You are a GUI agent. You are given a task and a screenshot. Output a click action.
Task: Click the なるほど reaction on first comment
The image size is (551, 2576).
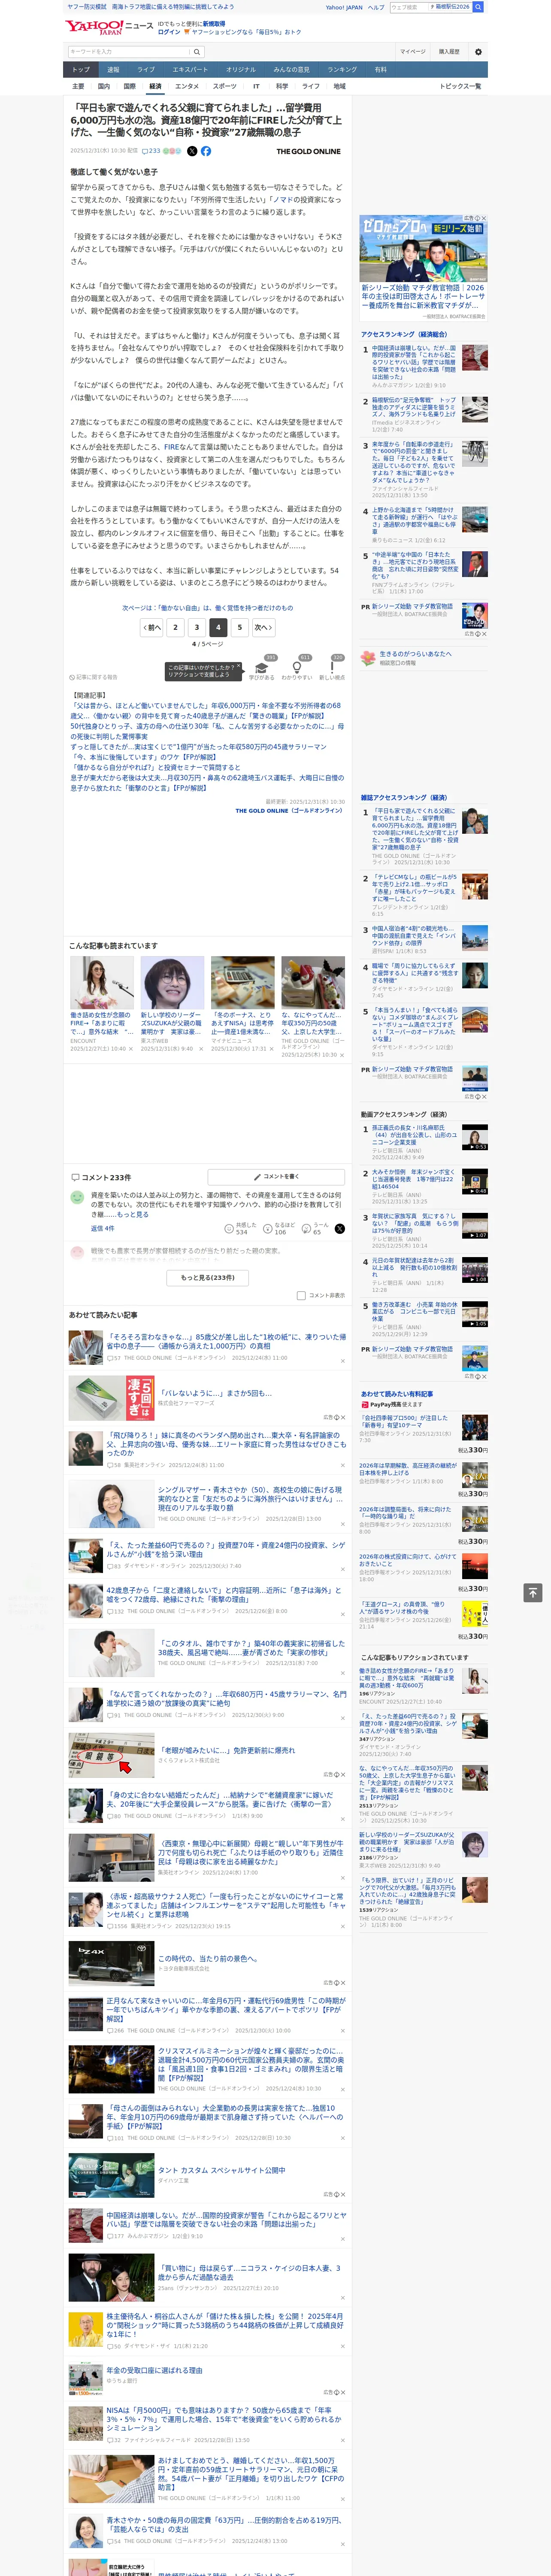279,1229
